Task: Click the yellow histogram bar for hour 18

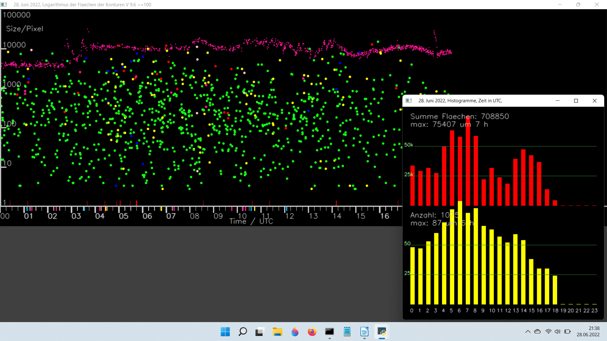Action: (555, 290)
